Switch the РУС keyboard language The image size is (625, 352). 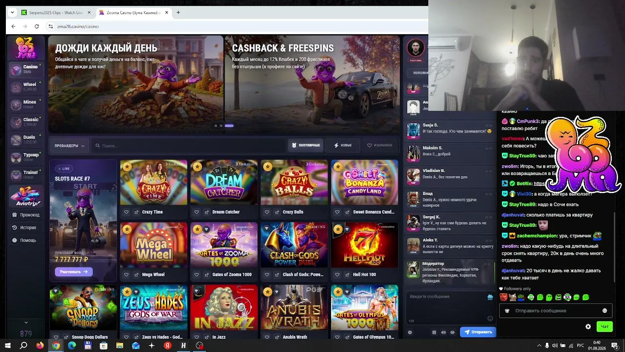(581, 346)
